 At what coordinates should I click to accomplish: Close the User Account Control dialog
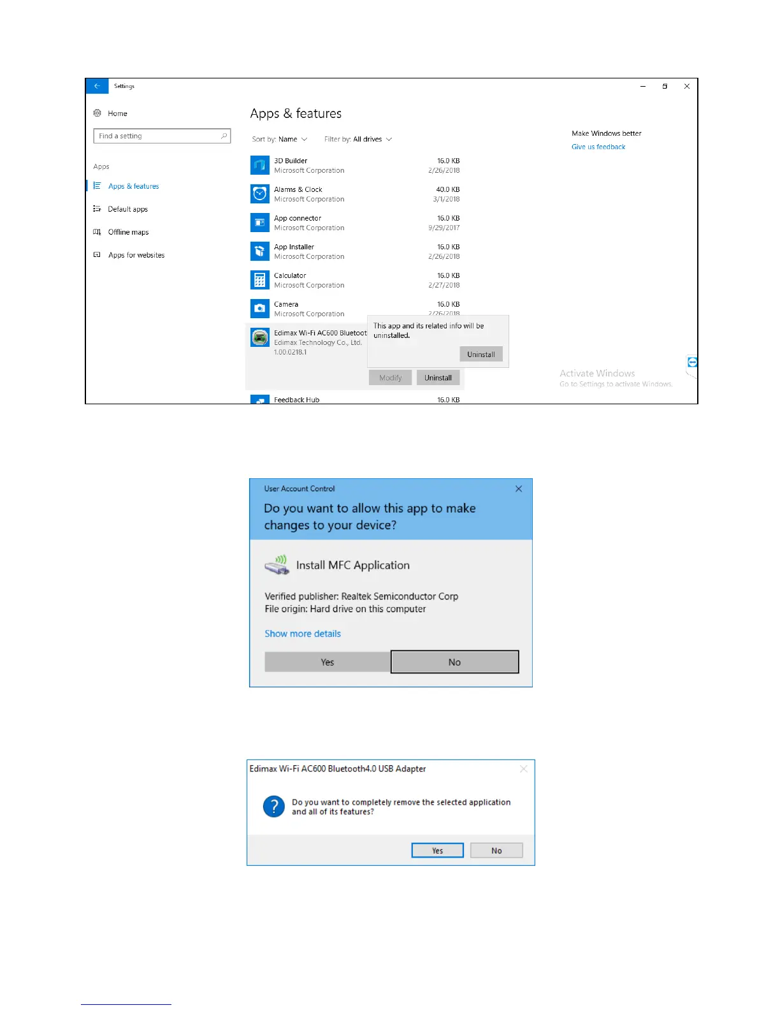(519, 488)
